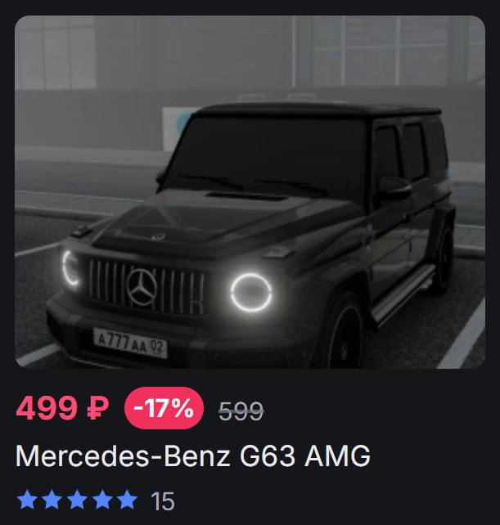Click the fully round glowing headlight ring
Viewport: 500px width, 525px height.
pyautogui.click(x=251, y=292)
